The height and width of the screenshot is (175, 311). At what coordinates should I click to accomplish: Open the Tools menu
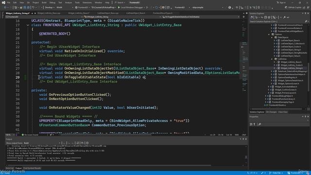(77, 2)
